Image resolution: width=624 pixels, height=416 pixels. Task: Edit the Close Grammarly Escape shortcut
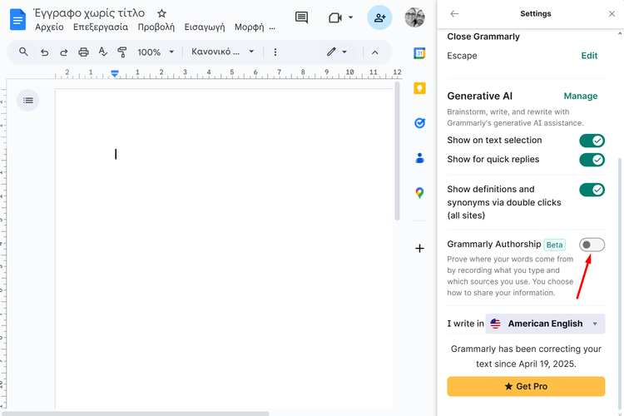pos(589,56)
